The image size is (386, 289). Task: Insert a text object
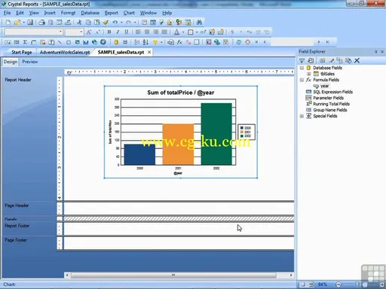coord(8,42)
